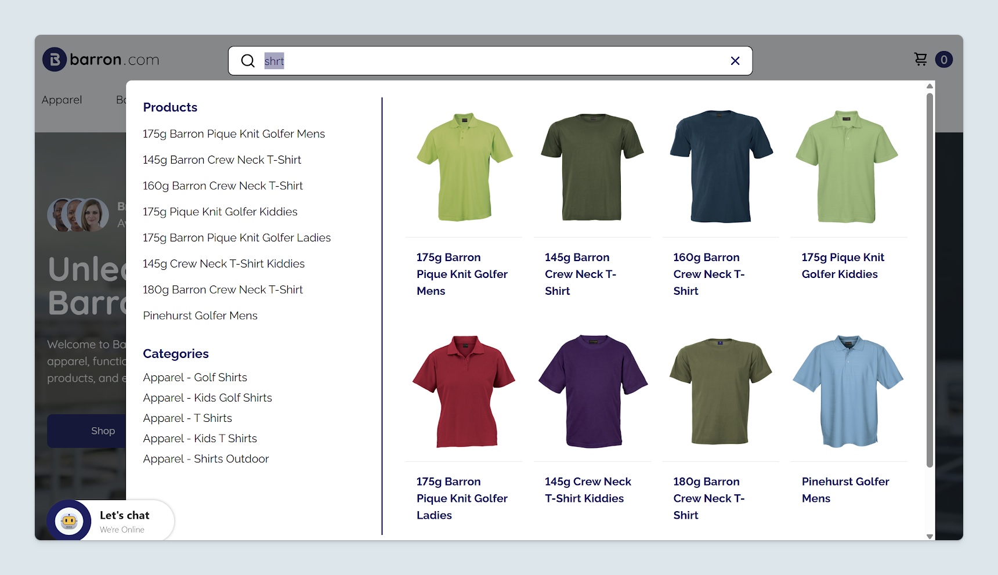
Task: Click the light green kiddies golfer thumbnail
Action: click(847, 166)
